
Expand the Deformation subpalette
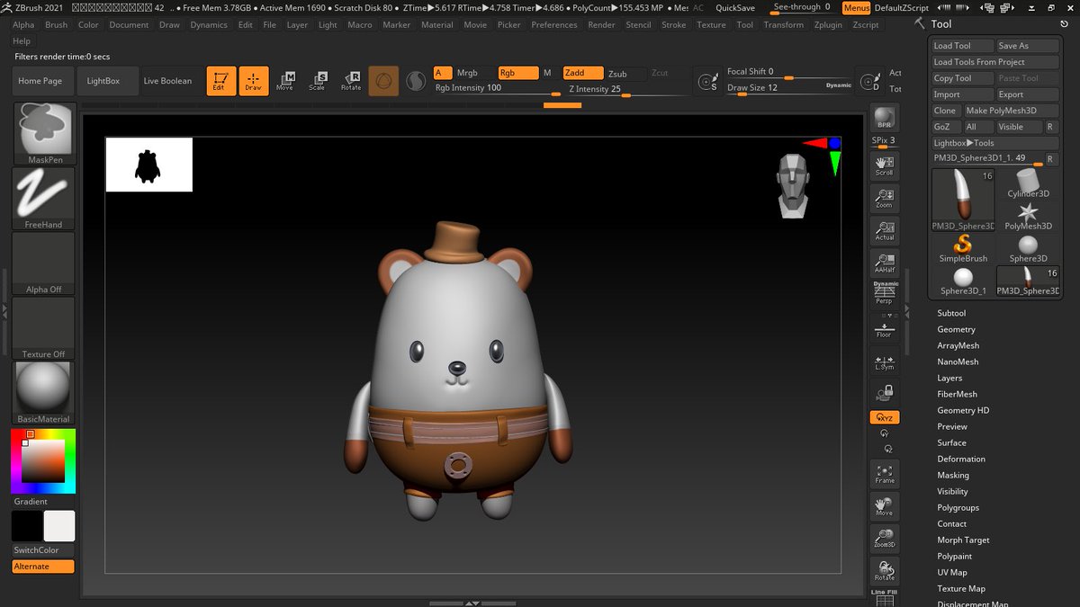(x=961, y=459)
